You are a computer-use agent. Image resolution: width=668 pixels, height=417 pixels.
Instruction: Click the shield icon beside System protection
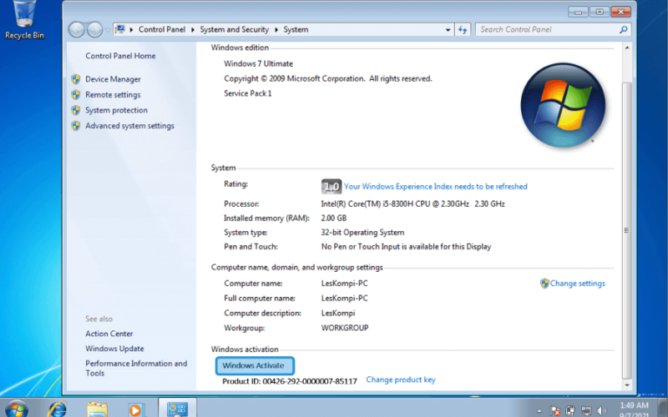pos(76,110)
